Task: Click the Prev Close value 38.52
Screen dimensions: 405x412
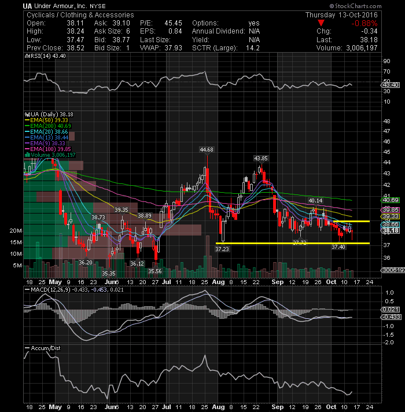Action: click(75, 48)
